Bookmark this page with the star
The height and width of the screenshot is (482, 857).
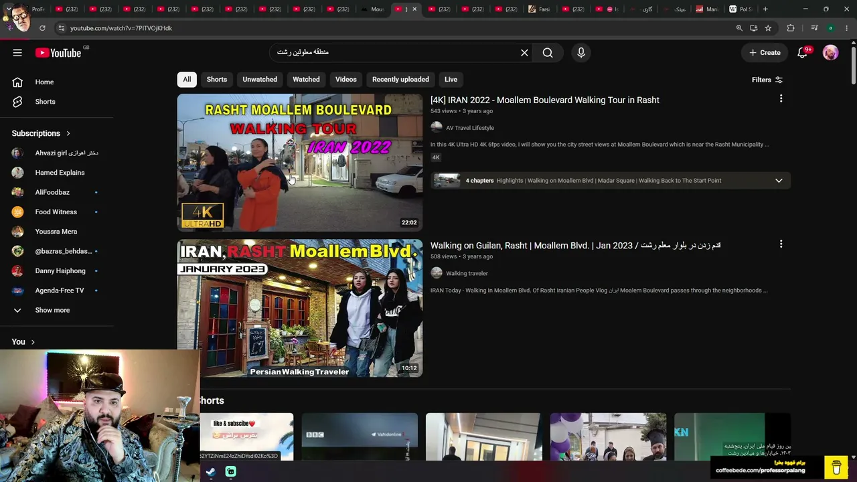pyautogui.click(x=768, y=28)
